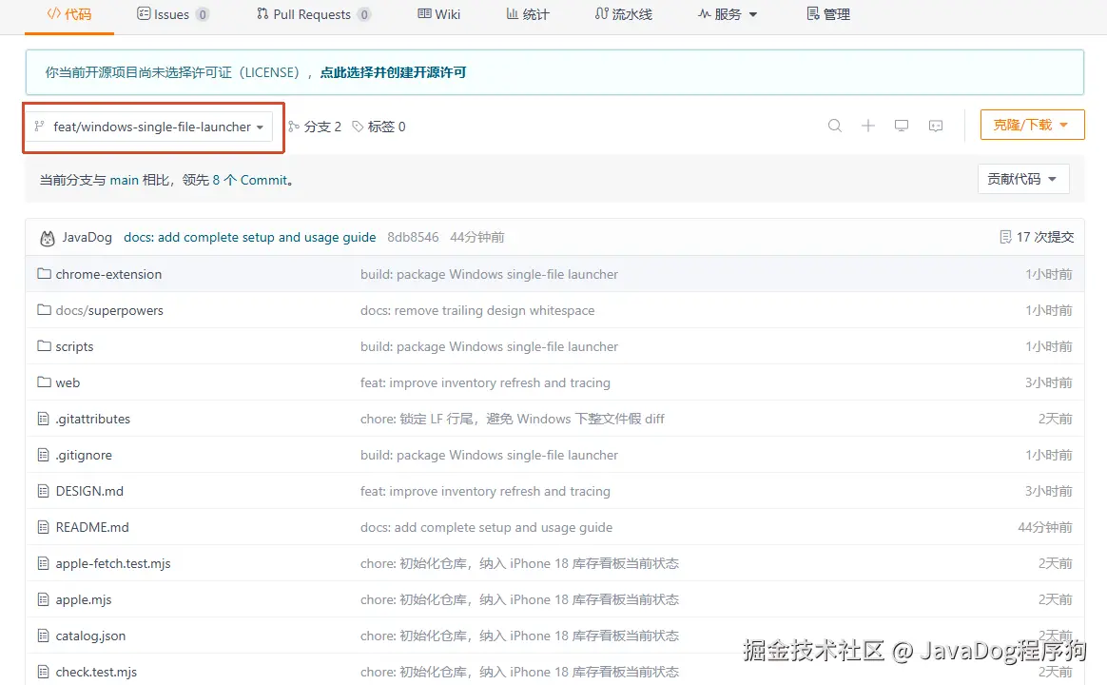
Task: Click the .gitignore file icon
Action: pyautogui.click(x=43, y=455)
